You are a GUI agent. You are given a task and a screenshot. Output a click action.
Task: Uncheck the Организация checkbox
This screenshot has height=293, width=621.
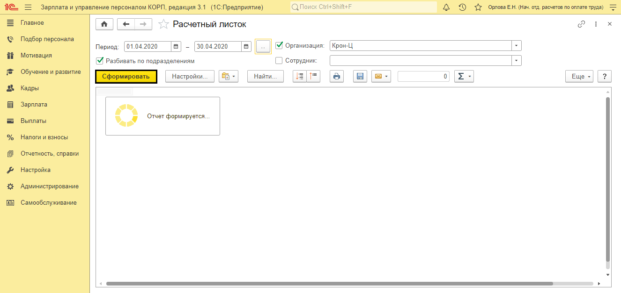tap(280, 45)
